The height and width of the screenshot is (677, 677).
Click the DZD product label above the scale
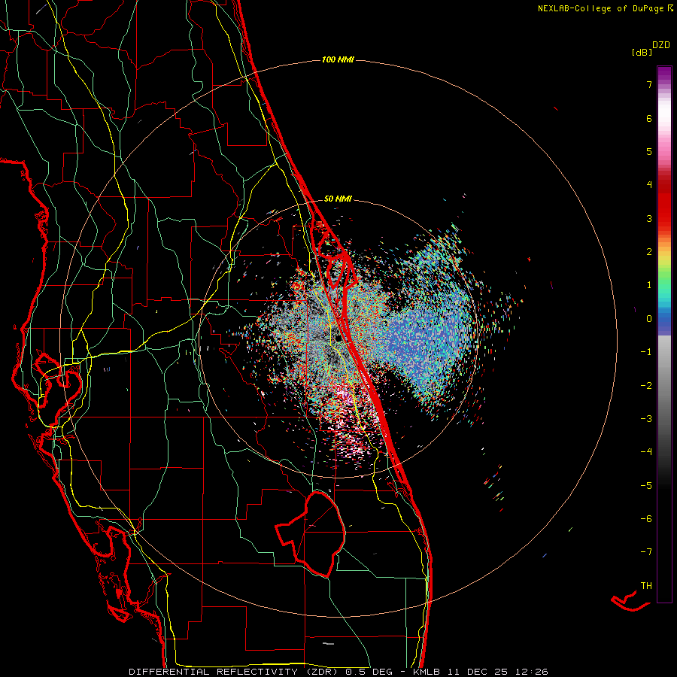tap(661, 45)
